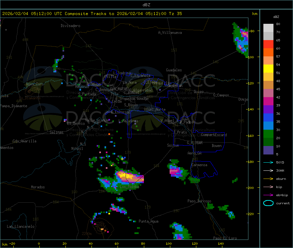The image size is (293, 248).
Task: Click the S_Rosas map label
Action: [131, 105]
